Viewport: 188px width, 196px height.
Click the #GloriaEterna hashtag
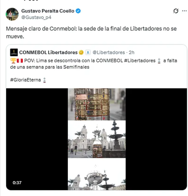(26, 80)
